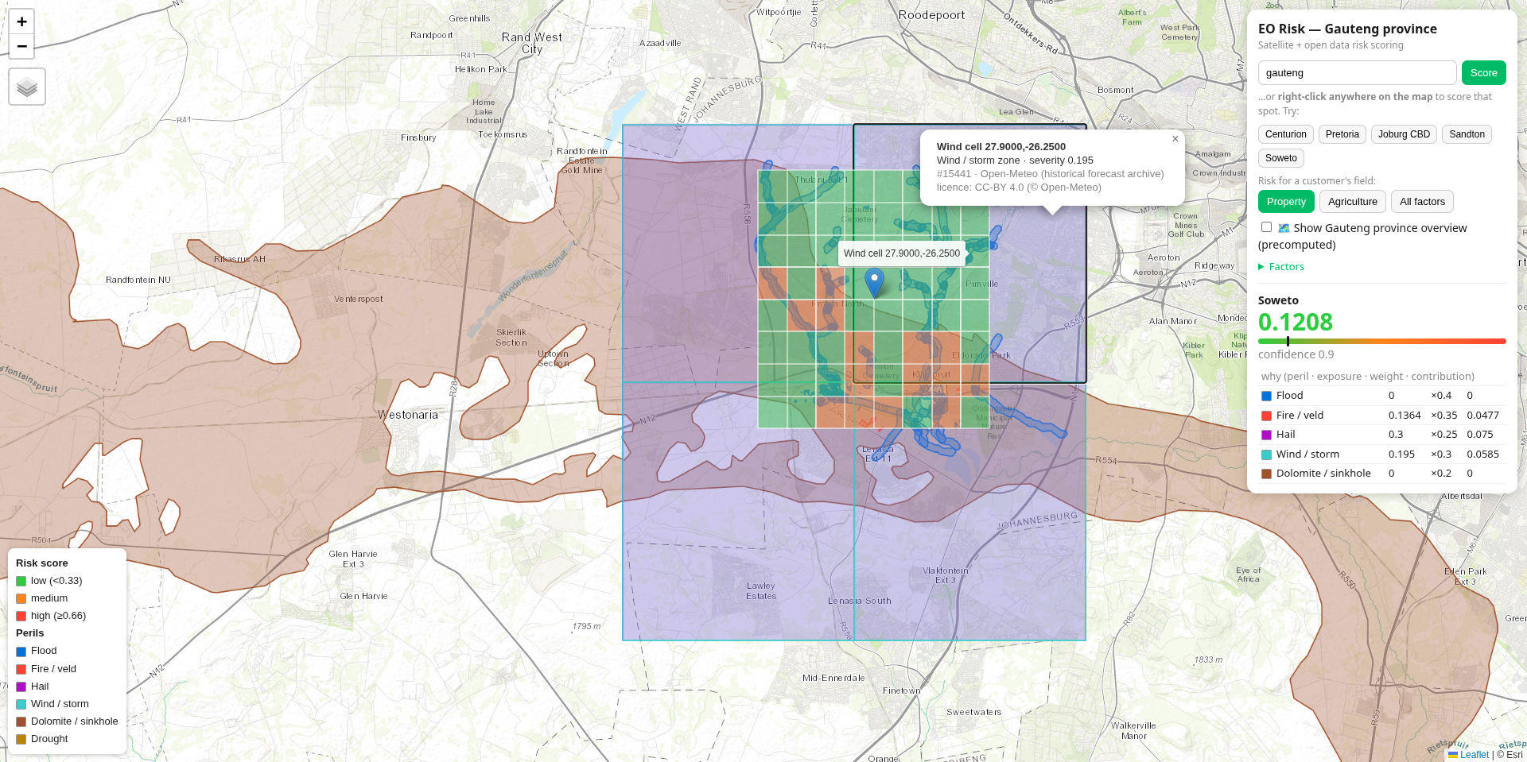Select the Pretoria quick location
The height and width of the screenshot is (762, 1527).
click(1342, 134)
